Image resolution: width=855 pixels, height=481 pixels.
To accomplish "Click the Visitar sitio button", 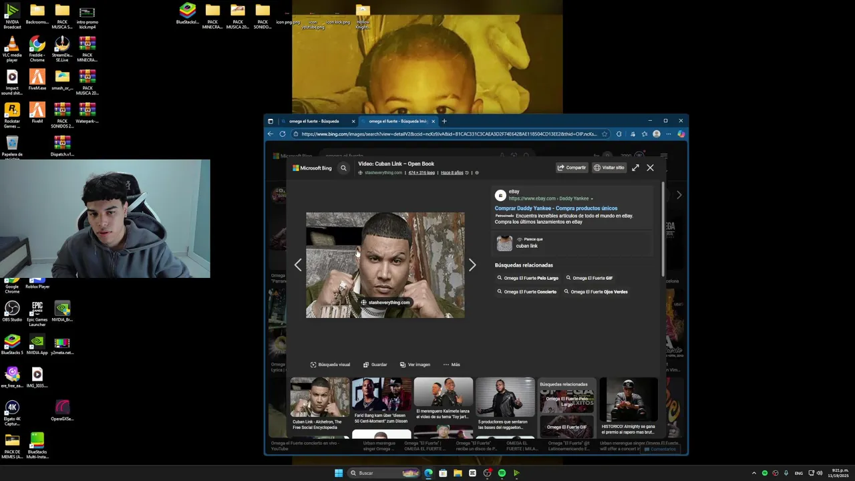I will tap(609, 168).
